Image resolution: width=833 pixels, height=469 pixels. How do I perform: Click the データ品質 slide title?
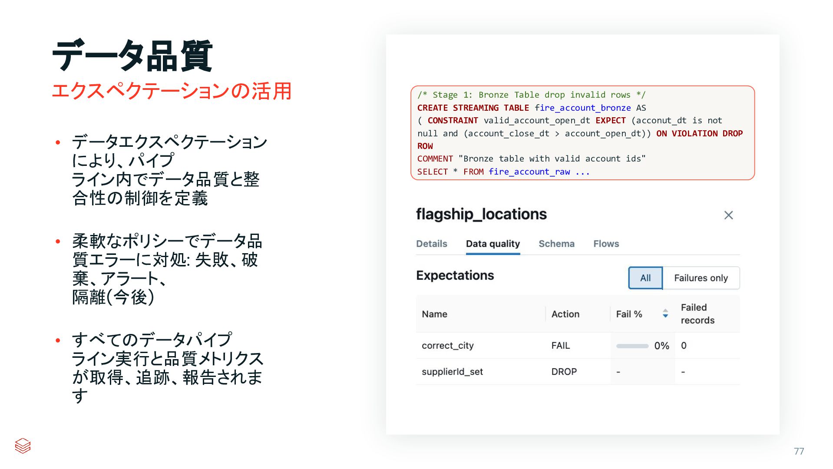tap(132, 56)
